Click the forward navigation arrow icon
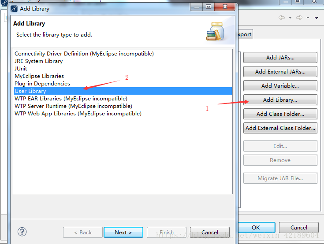This screenshot has height=244, width=324. pyautogui.click(x=299, y=18)
